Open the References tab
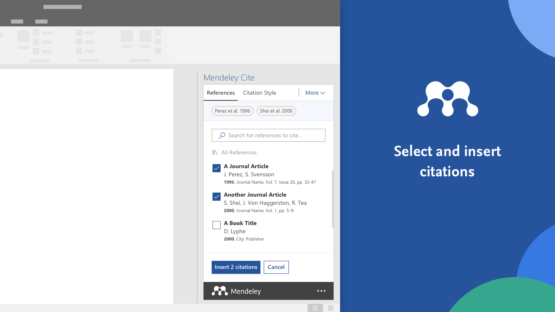Viewport: 555px width, 312px height. pyautogui.click(x=221, y=93)
